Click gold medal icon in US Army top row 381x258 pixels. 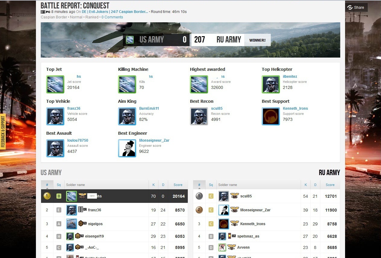[x=47, y=196]
